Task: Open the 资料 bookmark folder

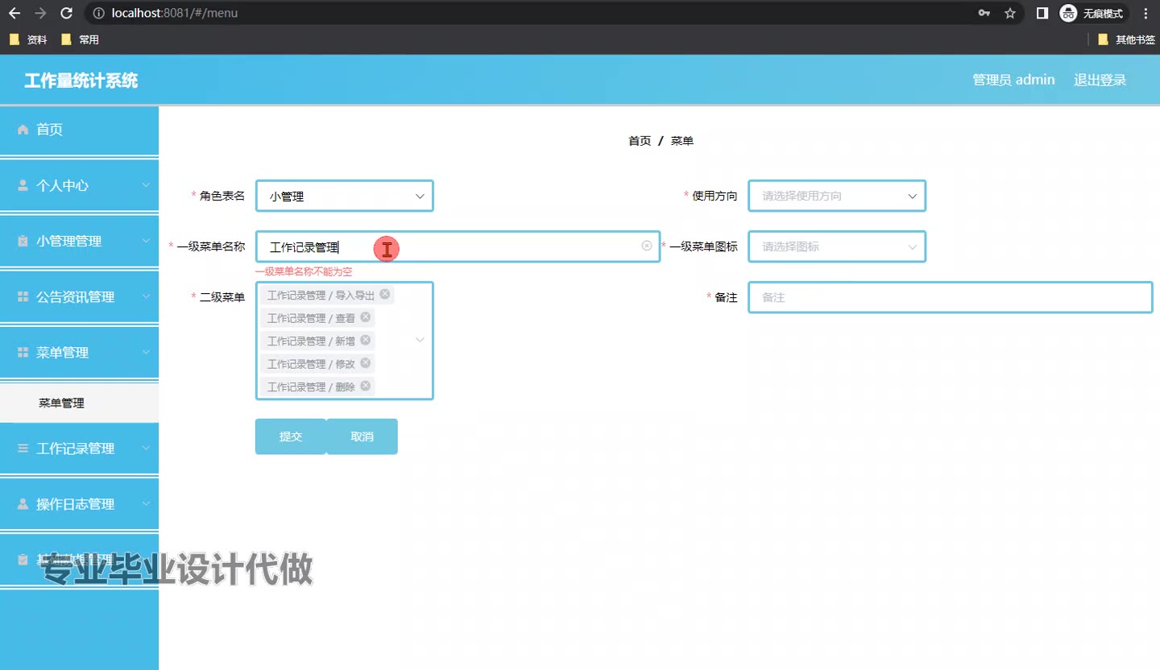Action: [x=28, y=39]
